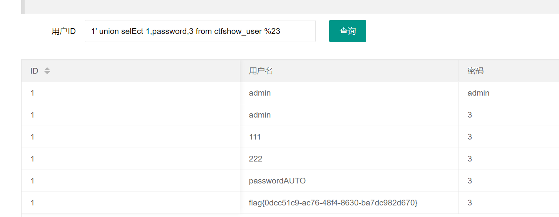The width and height of the screenshot is (559, 217).
Task: Click the ID column header label
Action: (34, 71)
